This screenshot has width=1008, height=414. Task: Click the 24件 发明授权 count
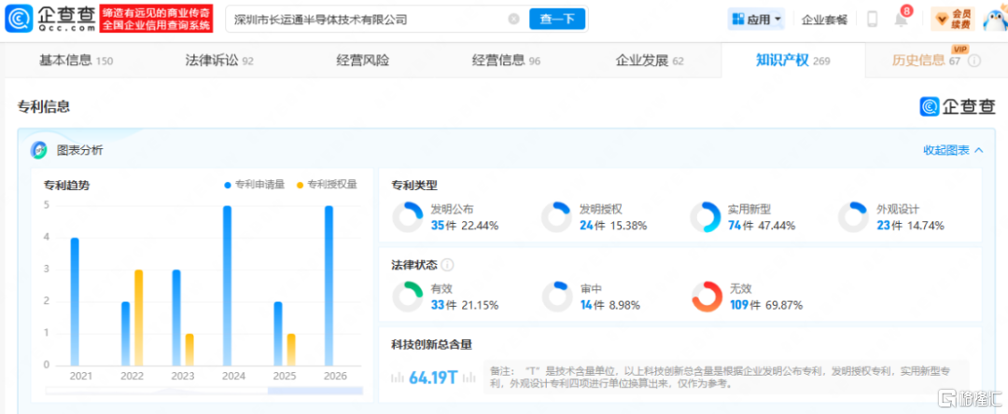(593, 226)
